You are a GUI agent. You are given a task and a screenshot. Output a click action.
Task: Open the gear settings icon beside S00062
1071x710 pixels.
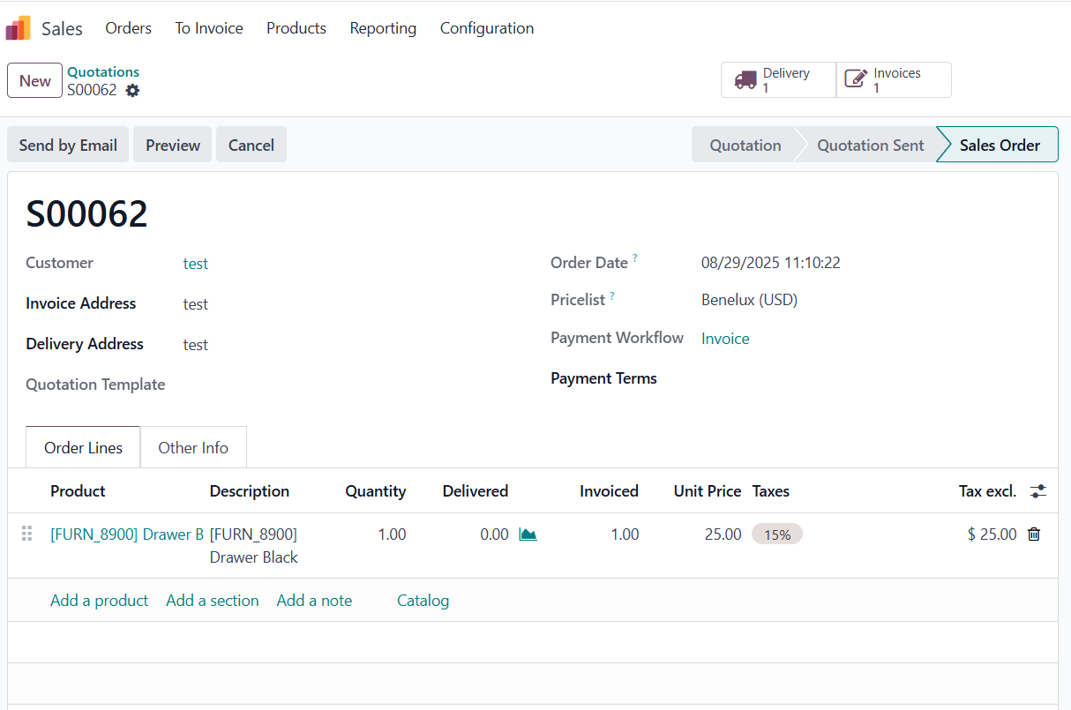[x=131, y=91]
